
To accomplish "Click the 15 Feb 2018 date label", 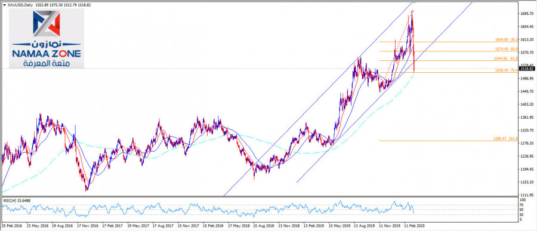I will point(211,226).
